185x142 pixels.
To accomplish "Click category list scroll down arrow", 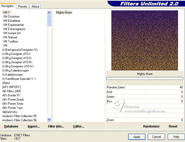I will point(49,120).
